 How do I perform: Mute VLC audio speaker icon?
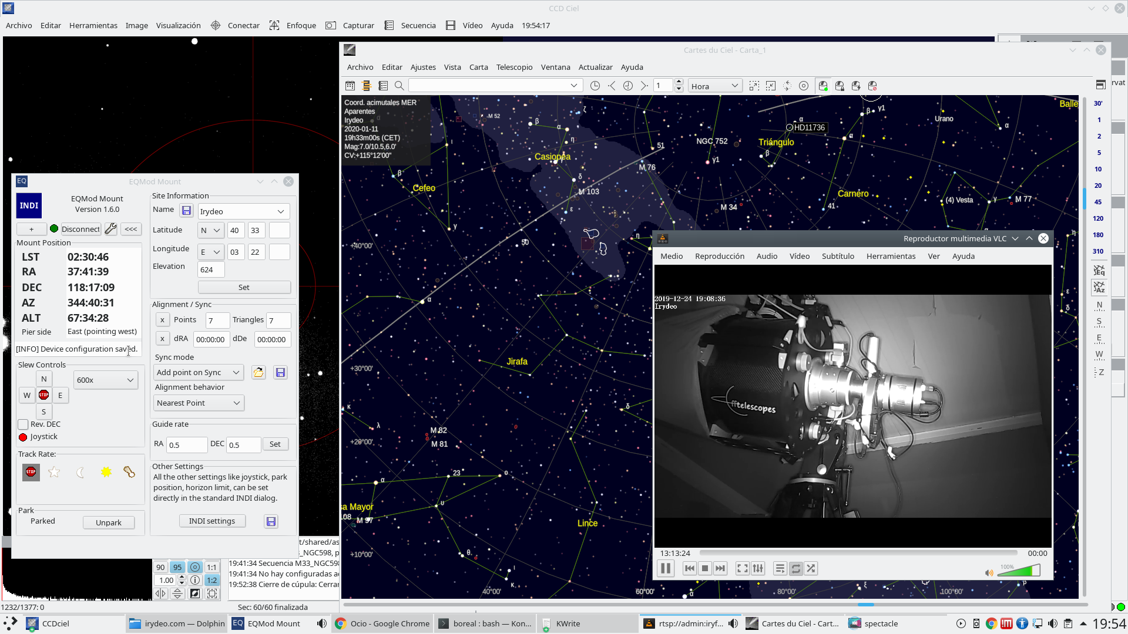[x=989, y=572]
